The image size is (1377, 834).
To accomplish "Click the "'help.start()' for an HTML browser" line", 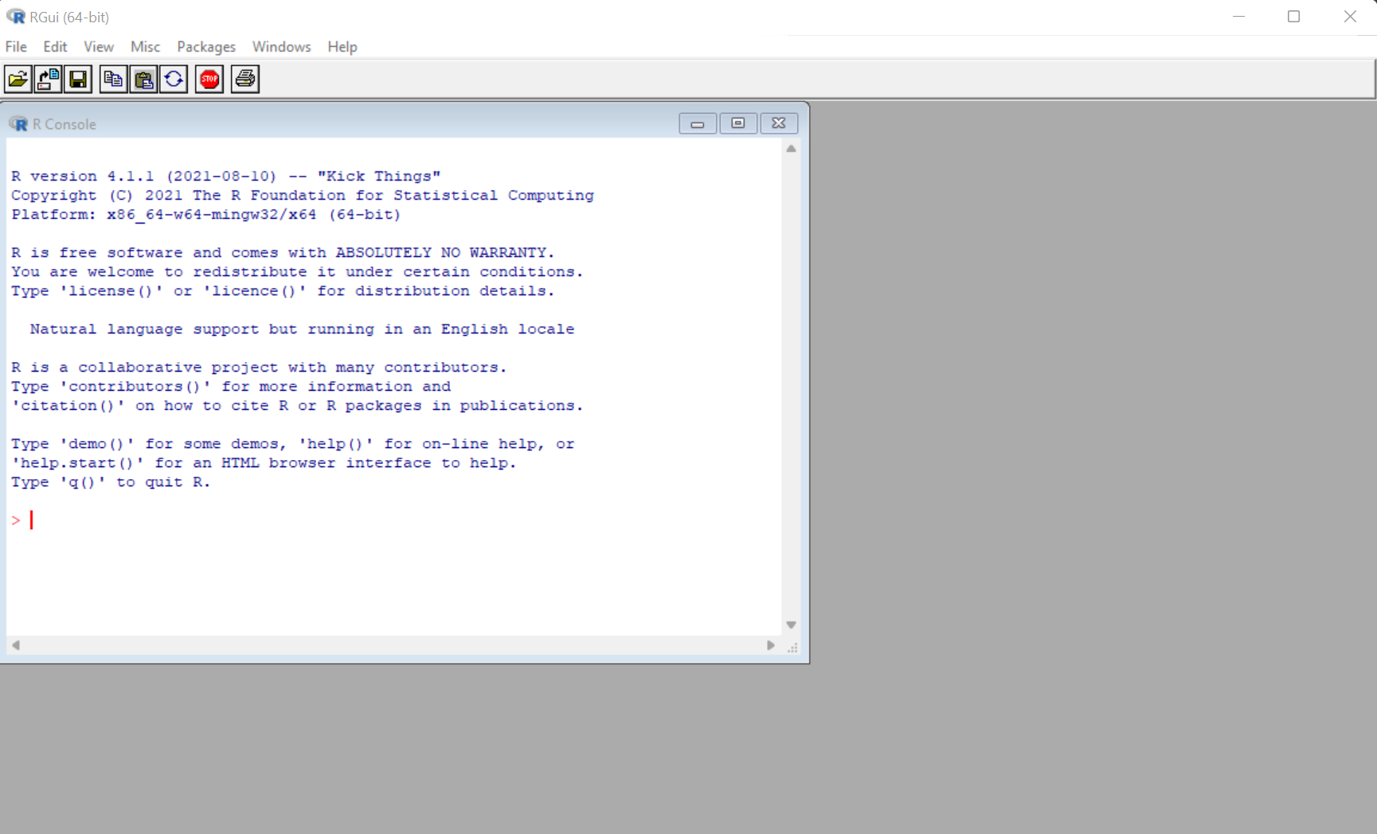I will pos(264,463).
